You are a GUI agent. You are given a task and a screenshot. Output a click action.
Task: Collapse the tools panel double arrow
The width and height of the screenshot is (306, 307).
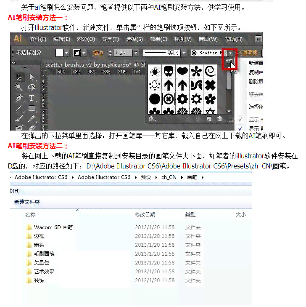click(x=14, y=63)
